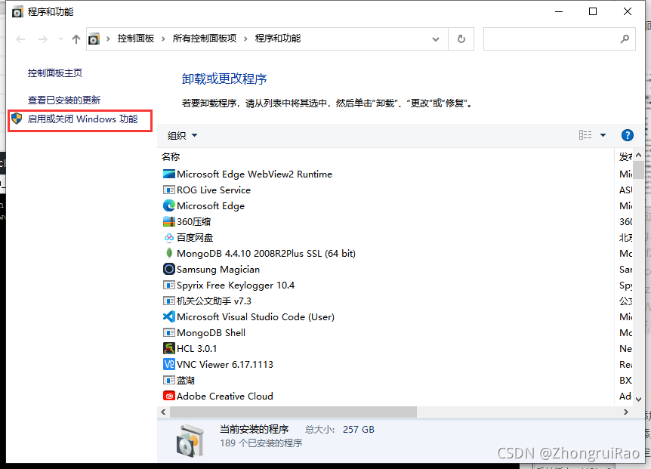
Task: Refresh the program list
Action: coord(461,39)
